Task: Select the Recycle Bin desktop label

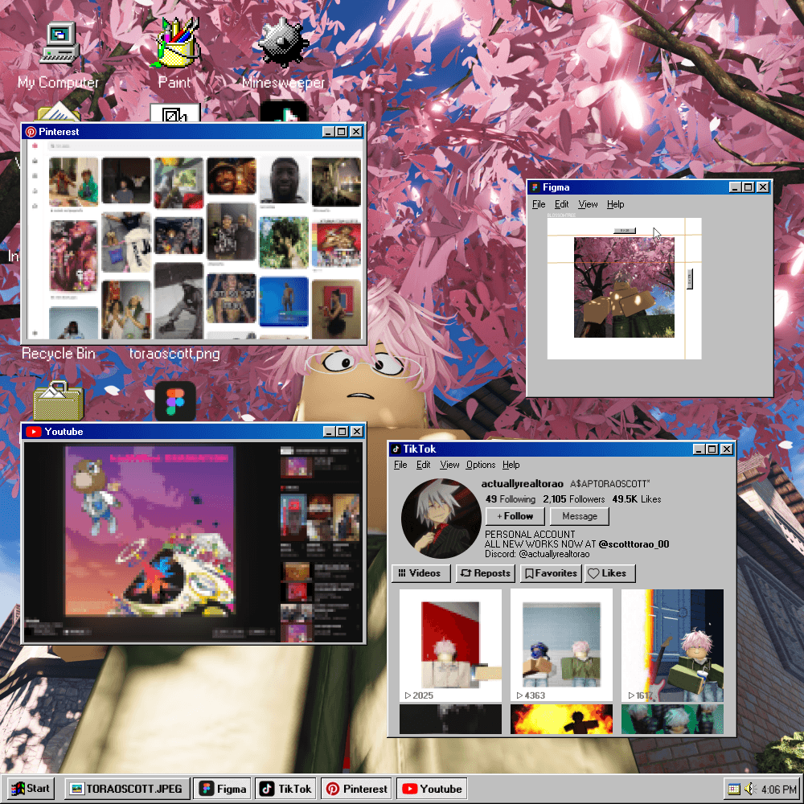Action: [59, 354]
